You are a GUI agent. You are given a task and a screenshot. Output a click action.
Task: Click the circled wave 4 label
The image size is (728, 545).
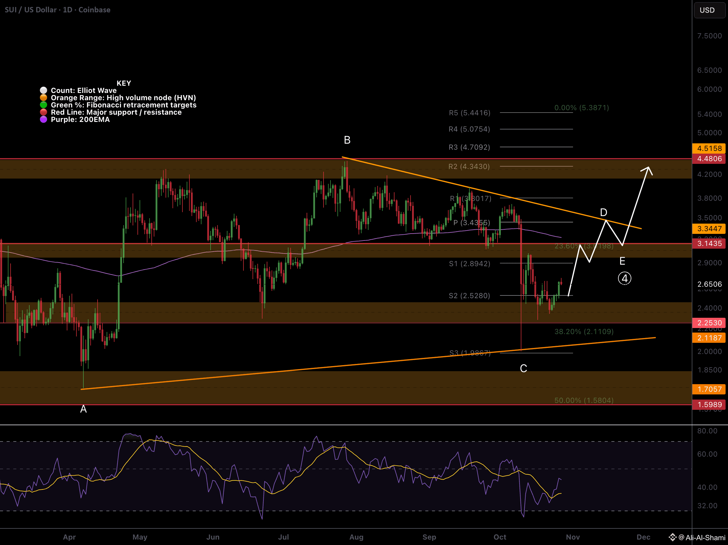pyautogui.click(x=624, y=279)
